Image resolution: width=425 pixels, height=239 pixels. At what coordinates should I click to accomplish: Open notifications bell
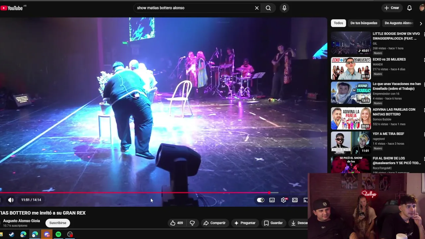[x=409, y=8]
